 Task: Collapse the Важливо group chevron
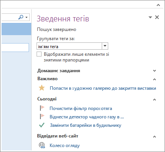click(x=154, y=79)
